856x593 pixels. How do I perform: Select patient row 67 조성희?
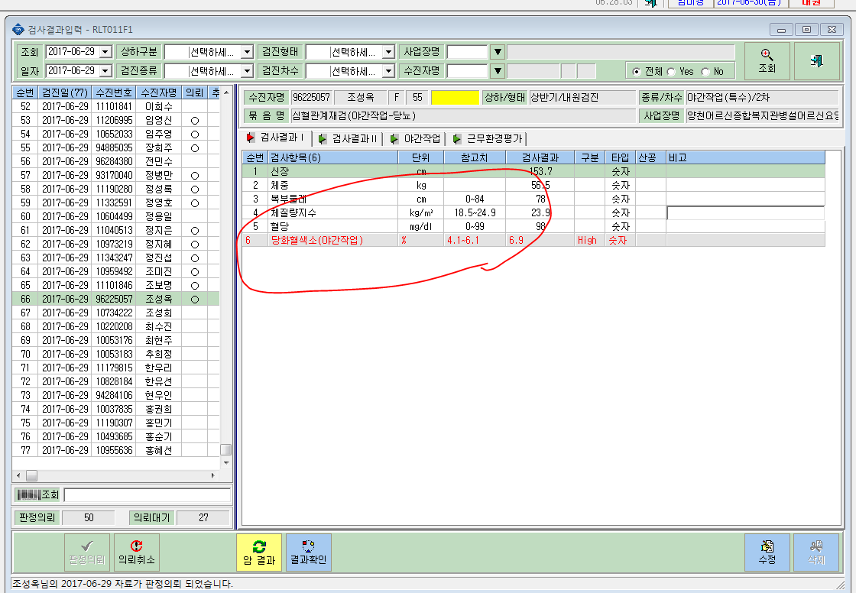pos(115,313)
